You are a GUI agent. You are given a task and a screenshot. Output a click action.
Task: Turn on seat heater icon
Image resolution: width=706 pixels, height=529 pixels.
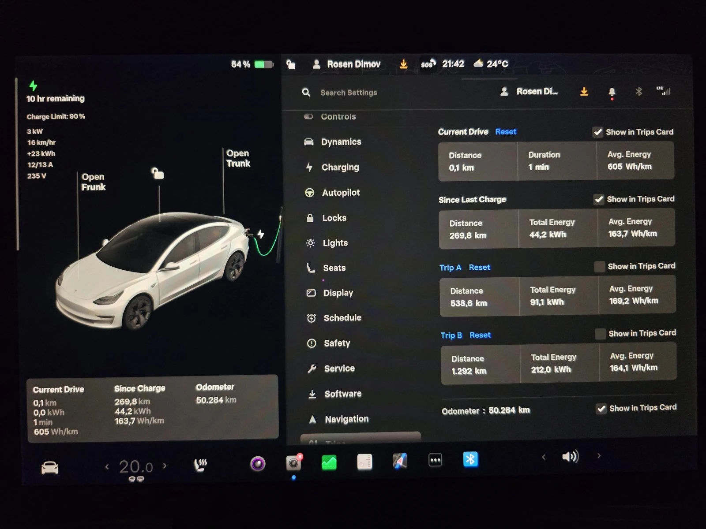pos(201,465)
